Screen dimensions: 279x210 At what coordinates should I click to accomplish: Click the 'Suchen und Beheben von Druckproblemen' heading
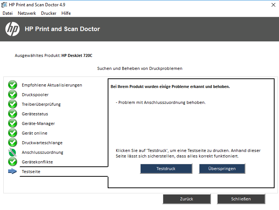[x=139, y=68]
